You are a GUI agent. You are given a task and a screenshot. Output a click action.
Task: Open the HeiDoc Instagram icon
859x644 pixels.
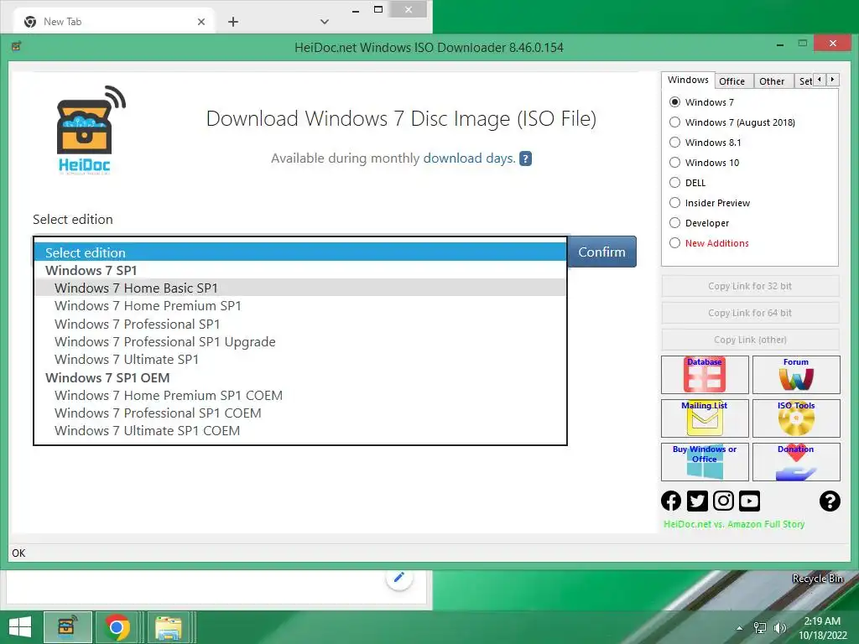(723, 501)
